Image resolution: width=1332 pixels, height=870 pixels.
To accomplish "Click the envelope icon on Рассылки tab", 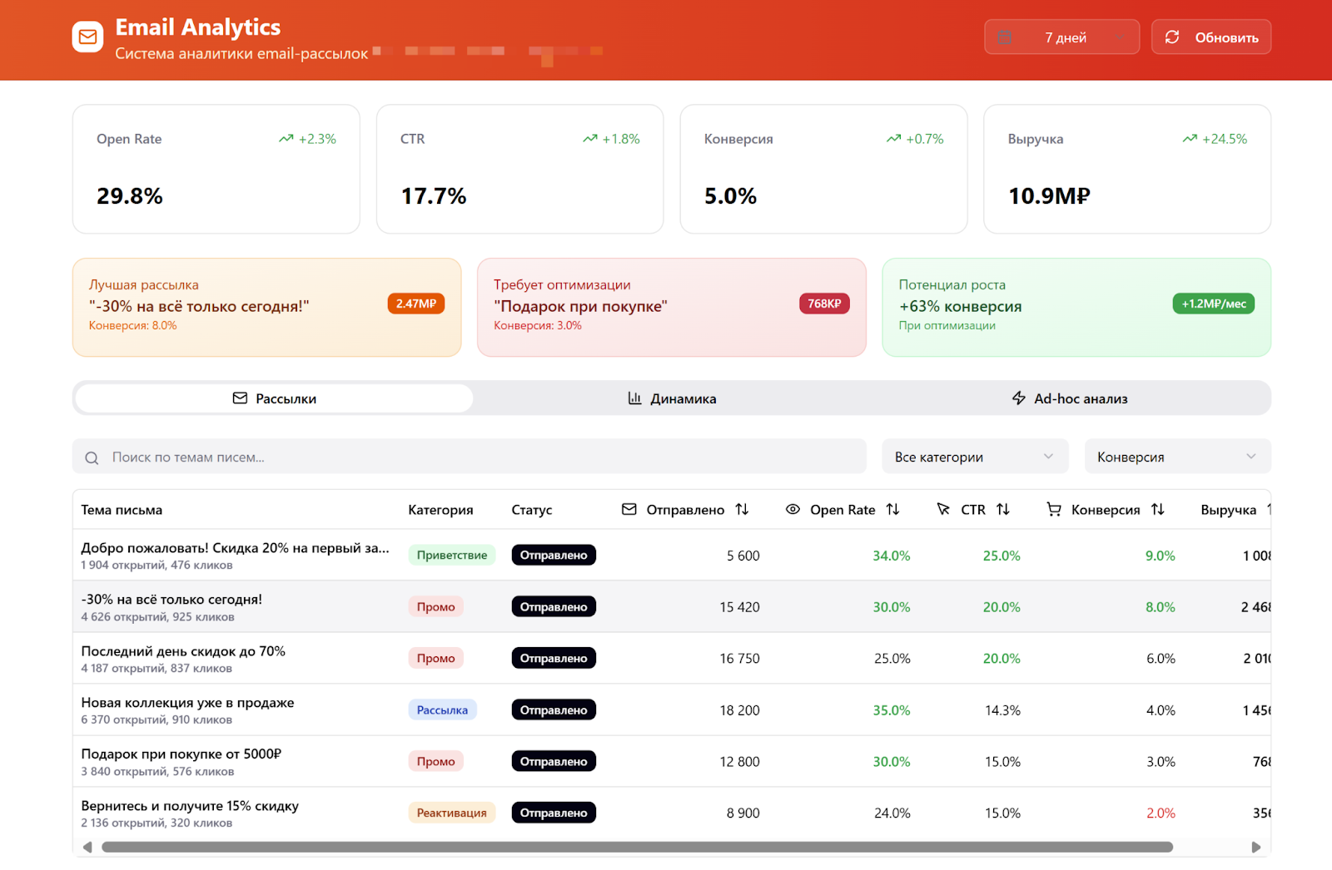I will click(x=241, y=398).
